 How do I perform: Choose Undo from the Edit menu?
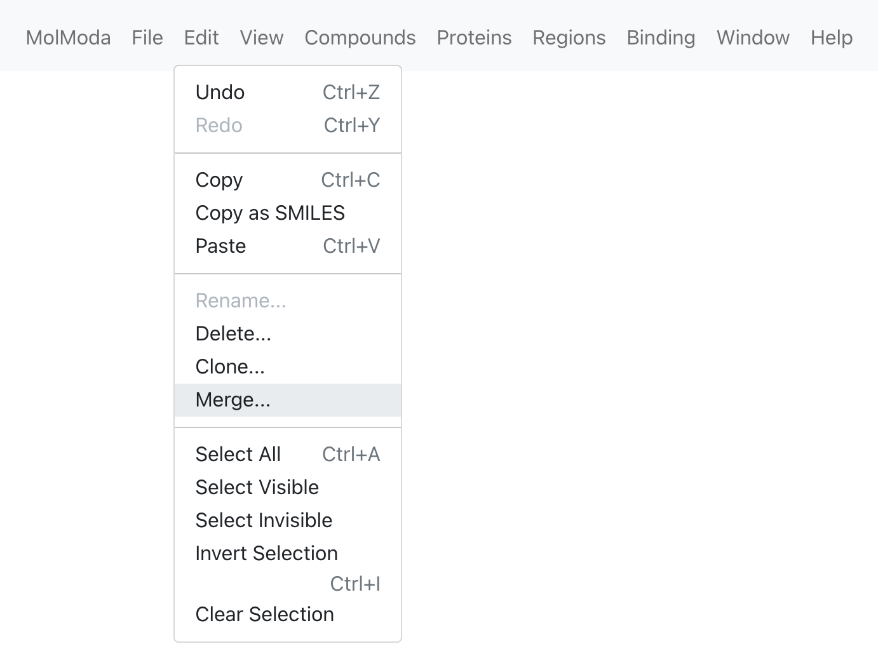point(288,92)
